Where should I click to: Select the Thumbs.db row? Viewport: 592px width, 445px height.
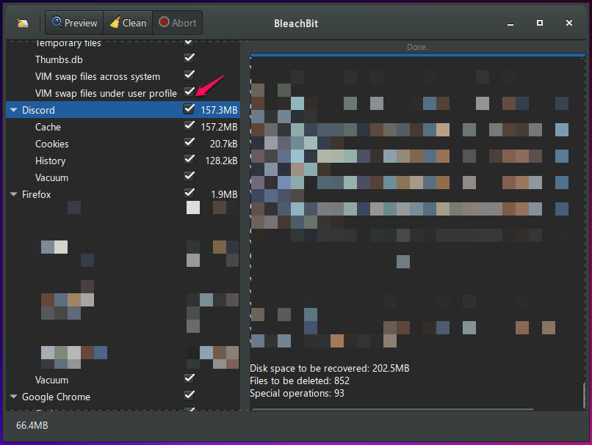pyautogui.click(x=59, y=59)
